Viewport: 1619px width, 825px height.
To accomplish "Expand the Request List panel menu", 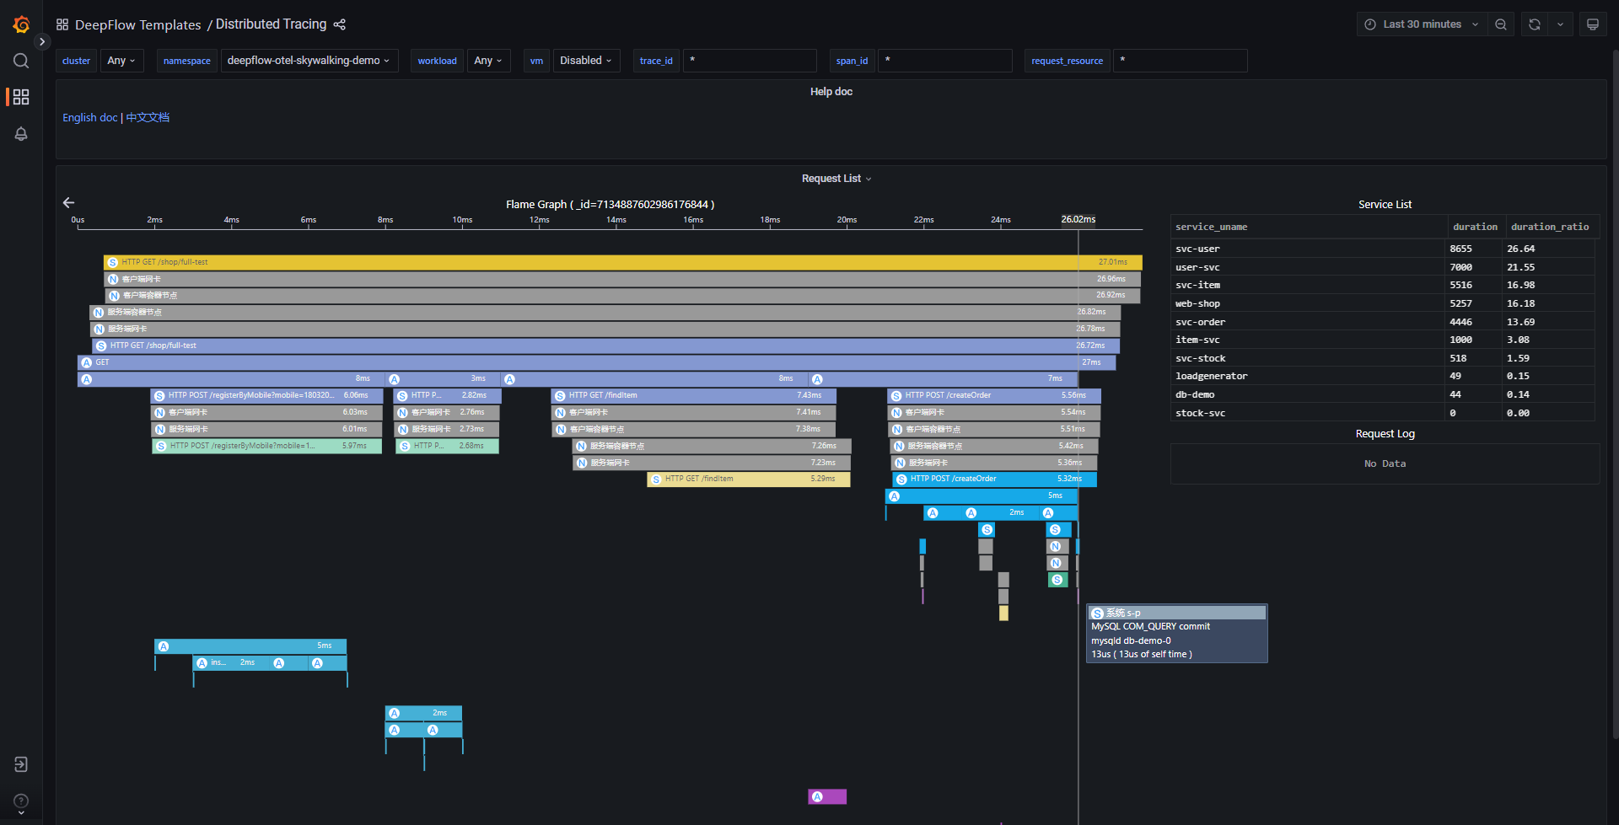I will coord(836,179).
